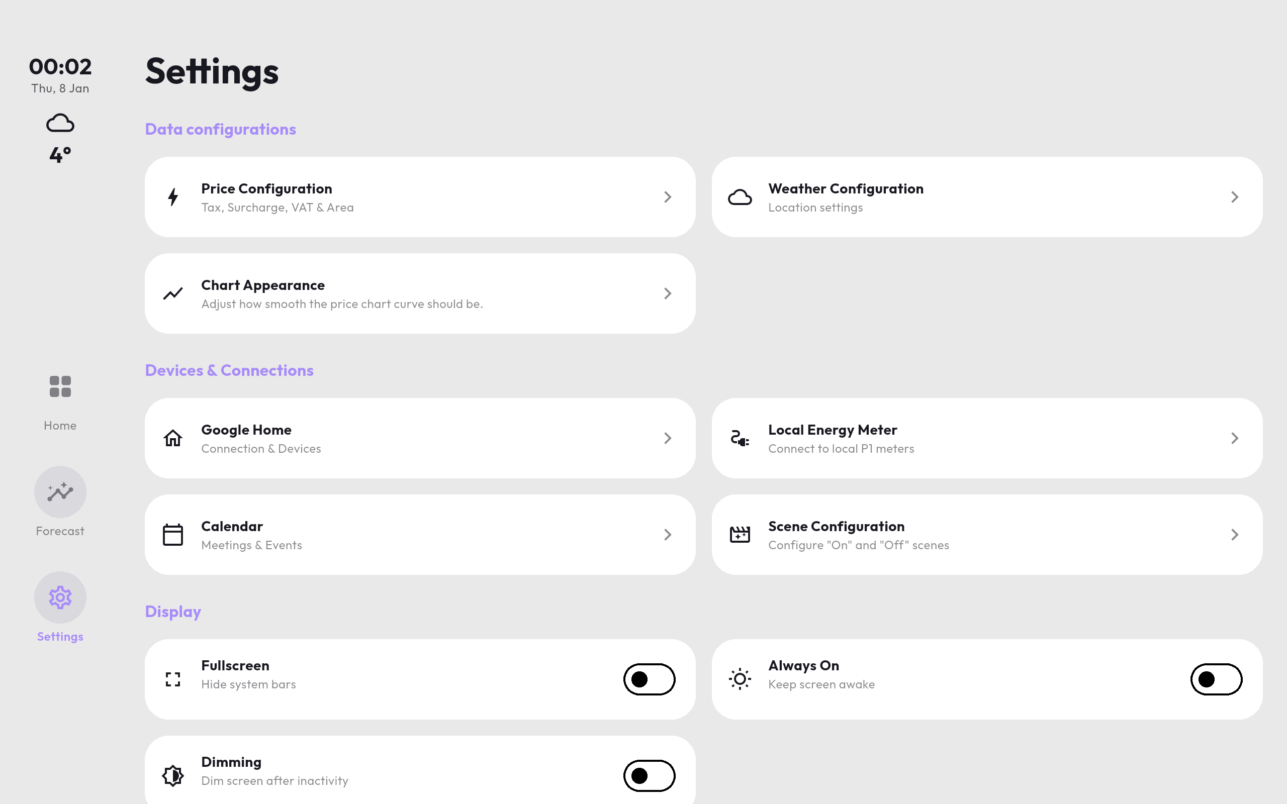Screen dimensions: 1287x804
Task: Select the Settings gear in the sidebar
Action: 60,597
